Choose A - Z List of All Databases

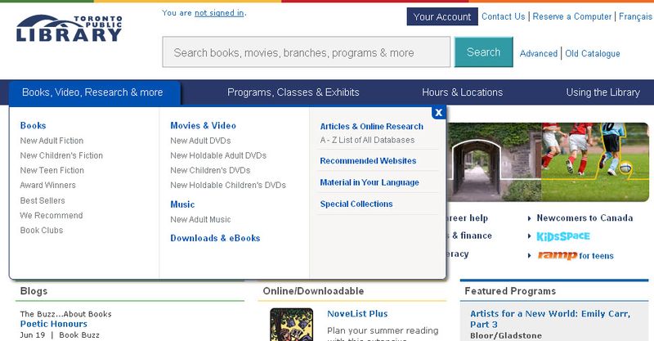(x=367, y=141)
